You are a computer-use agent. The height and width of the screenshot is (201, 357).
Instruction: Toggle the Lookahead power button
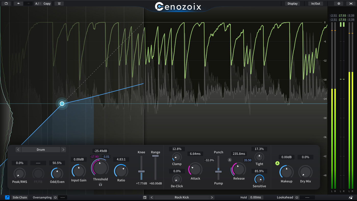coord(297,197)
